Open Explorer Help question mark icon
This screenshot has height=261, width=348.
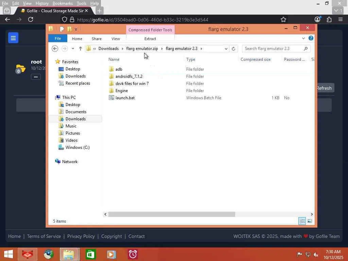311,38
